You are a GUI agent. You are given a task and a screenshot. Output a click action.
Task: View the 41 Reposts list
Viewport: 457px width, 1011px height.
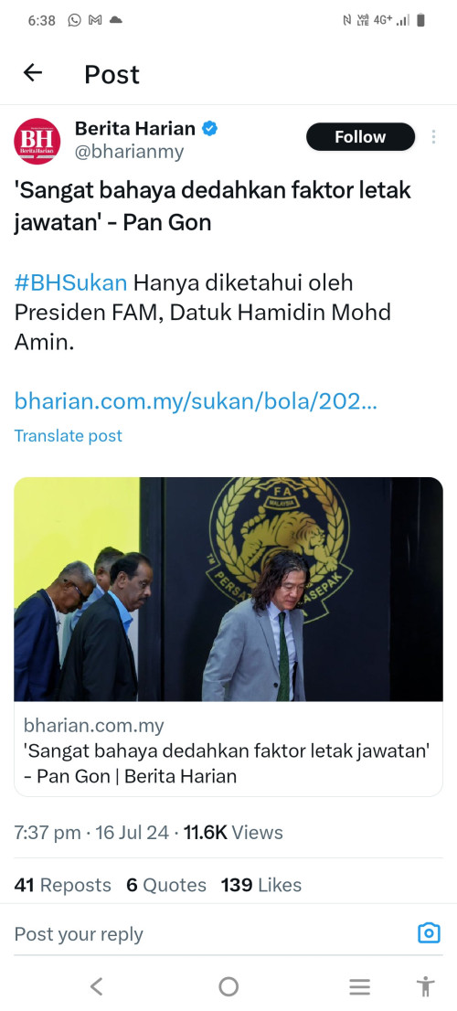[x=62, y=885]
